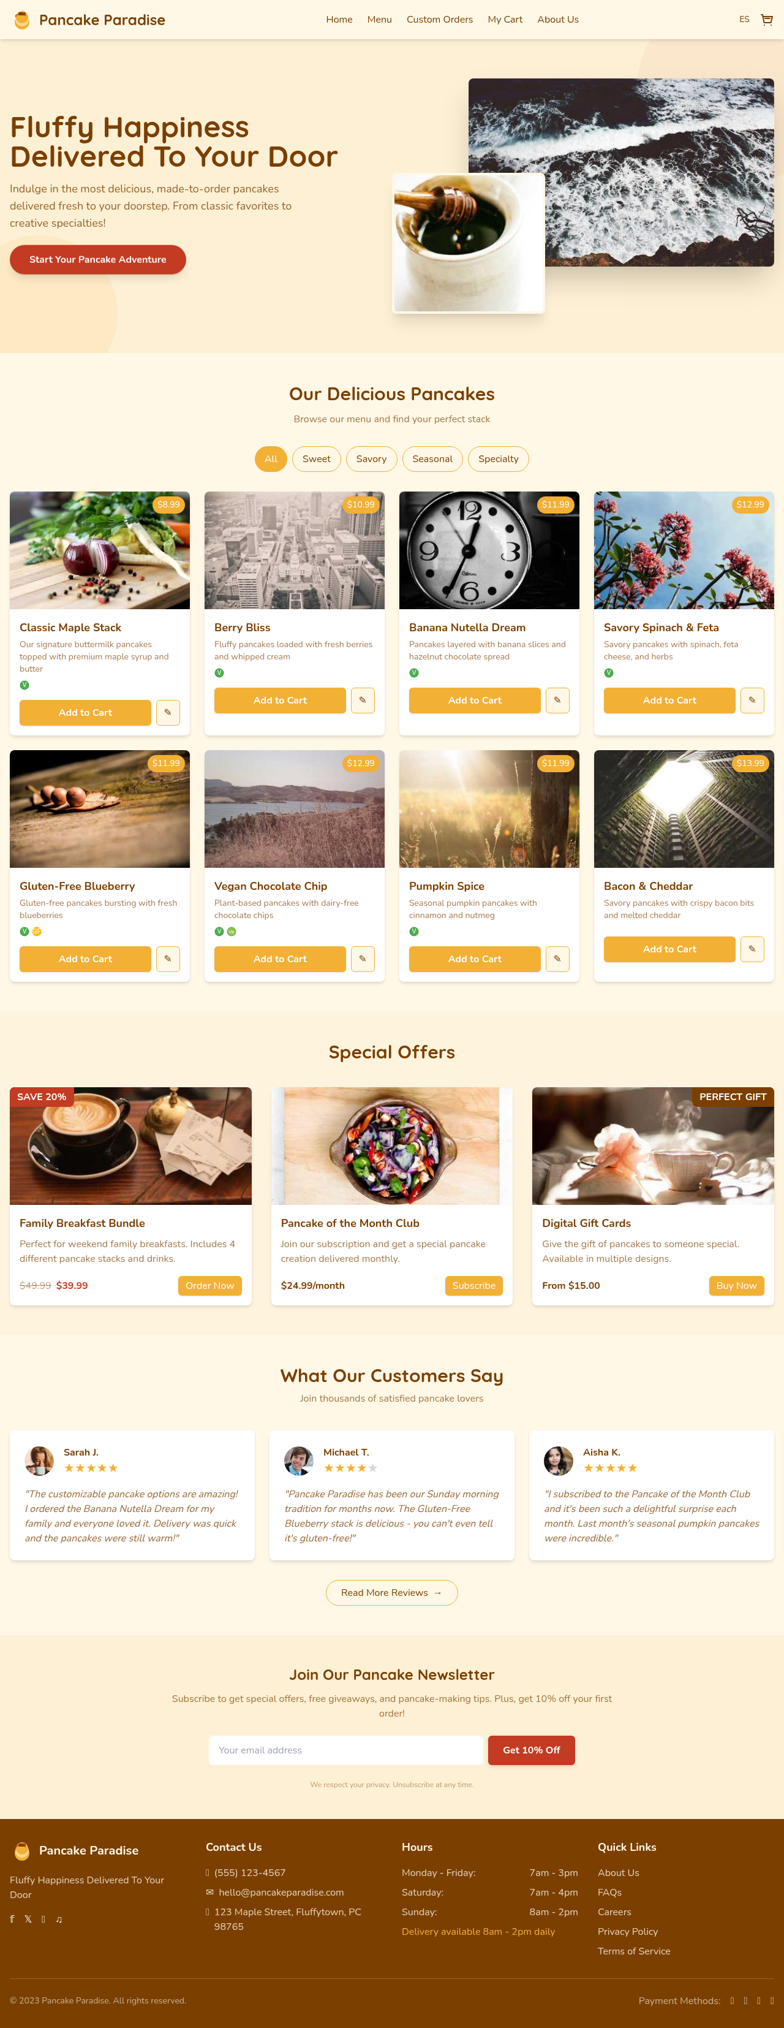Click the newsletter email address field
Screen dimensions: 784x2028
coord(345,1750)
